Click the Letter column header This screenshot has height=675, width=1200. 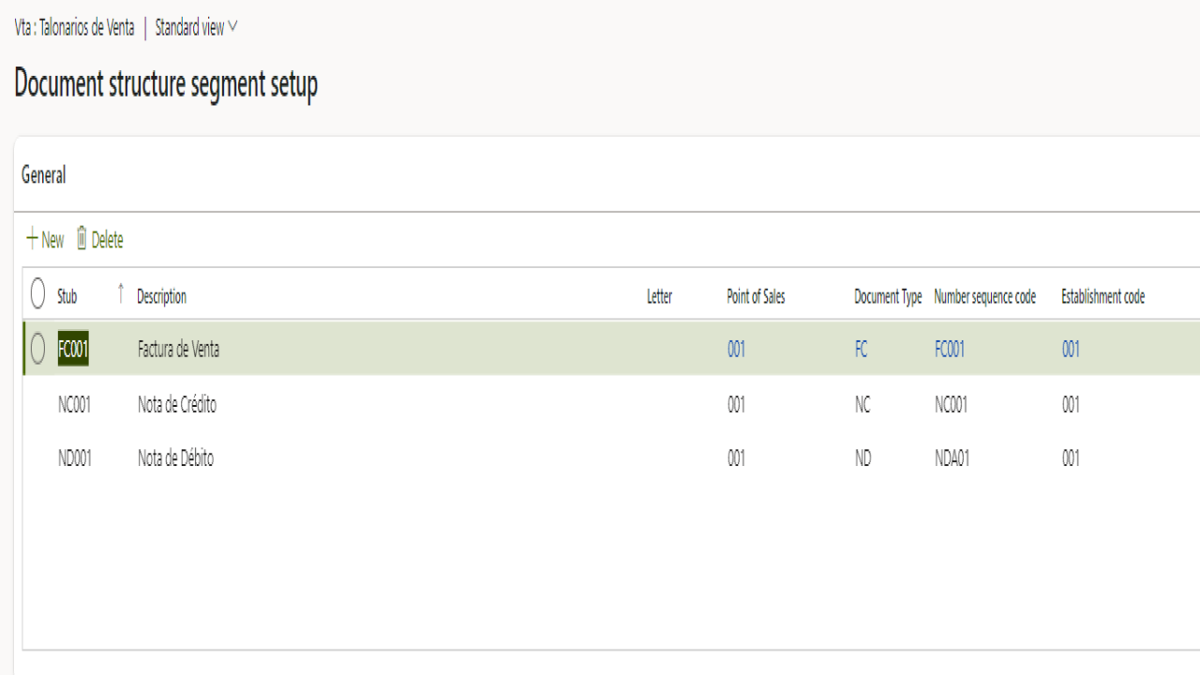tap(659, 296)
